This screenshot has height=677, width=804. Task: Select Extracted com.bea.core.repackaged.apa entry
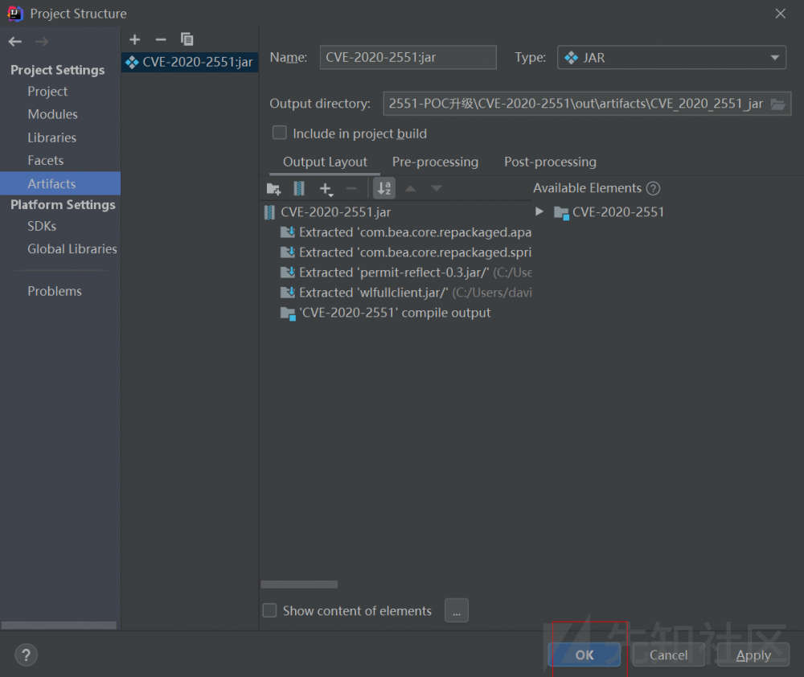coord(405,232)
